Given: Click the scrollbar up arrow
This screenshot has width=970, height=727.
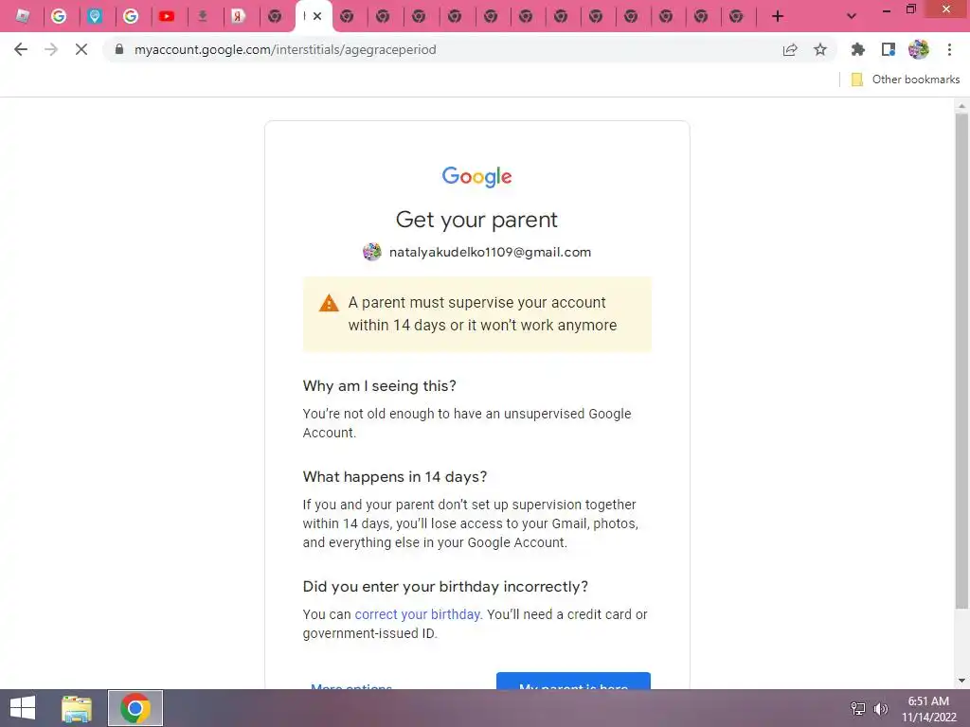Looking at the screenshot, I should (x=961, y=106).
